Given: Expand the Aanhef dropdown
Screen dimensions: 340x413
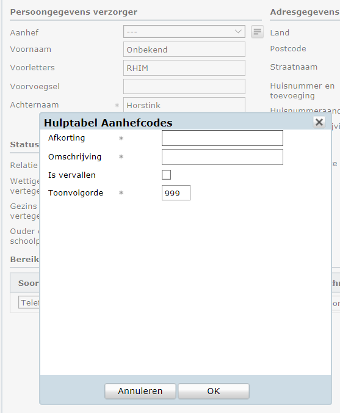Looking at the screenshot, I should click(x=184, y=32).
